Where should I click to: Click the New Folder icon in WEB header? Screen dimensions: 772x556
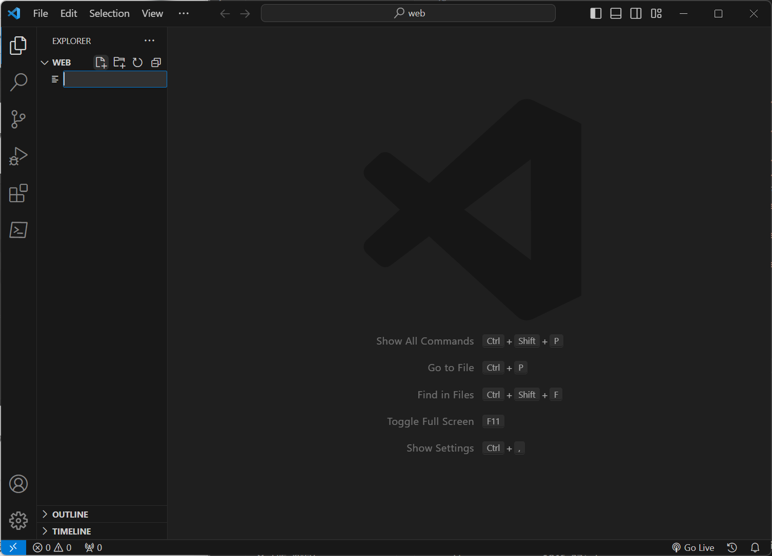(119, 62)
